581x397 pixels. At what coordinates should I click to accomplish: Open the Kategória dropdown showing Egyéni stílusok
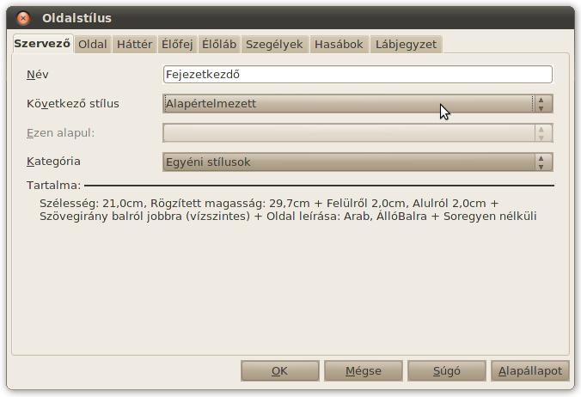pos(358,162)
